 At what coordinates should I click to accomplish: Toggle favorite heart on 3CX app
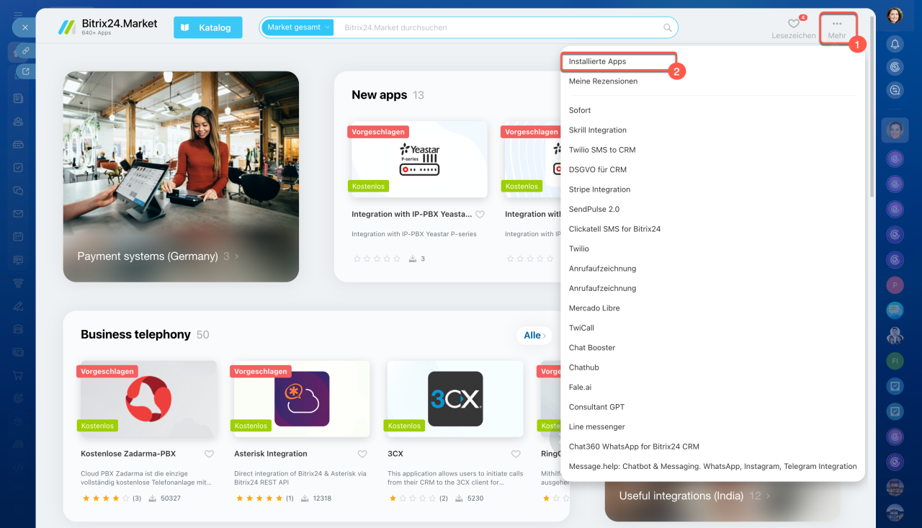pyautogui.click(x=516, y=454)
